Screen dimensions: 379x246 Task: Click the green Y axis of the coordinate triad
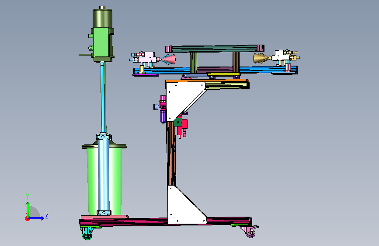[28, 209]
